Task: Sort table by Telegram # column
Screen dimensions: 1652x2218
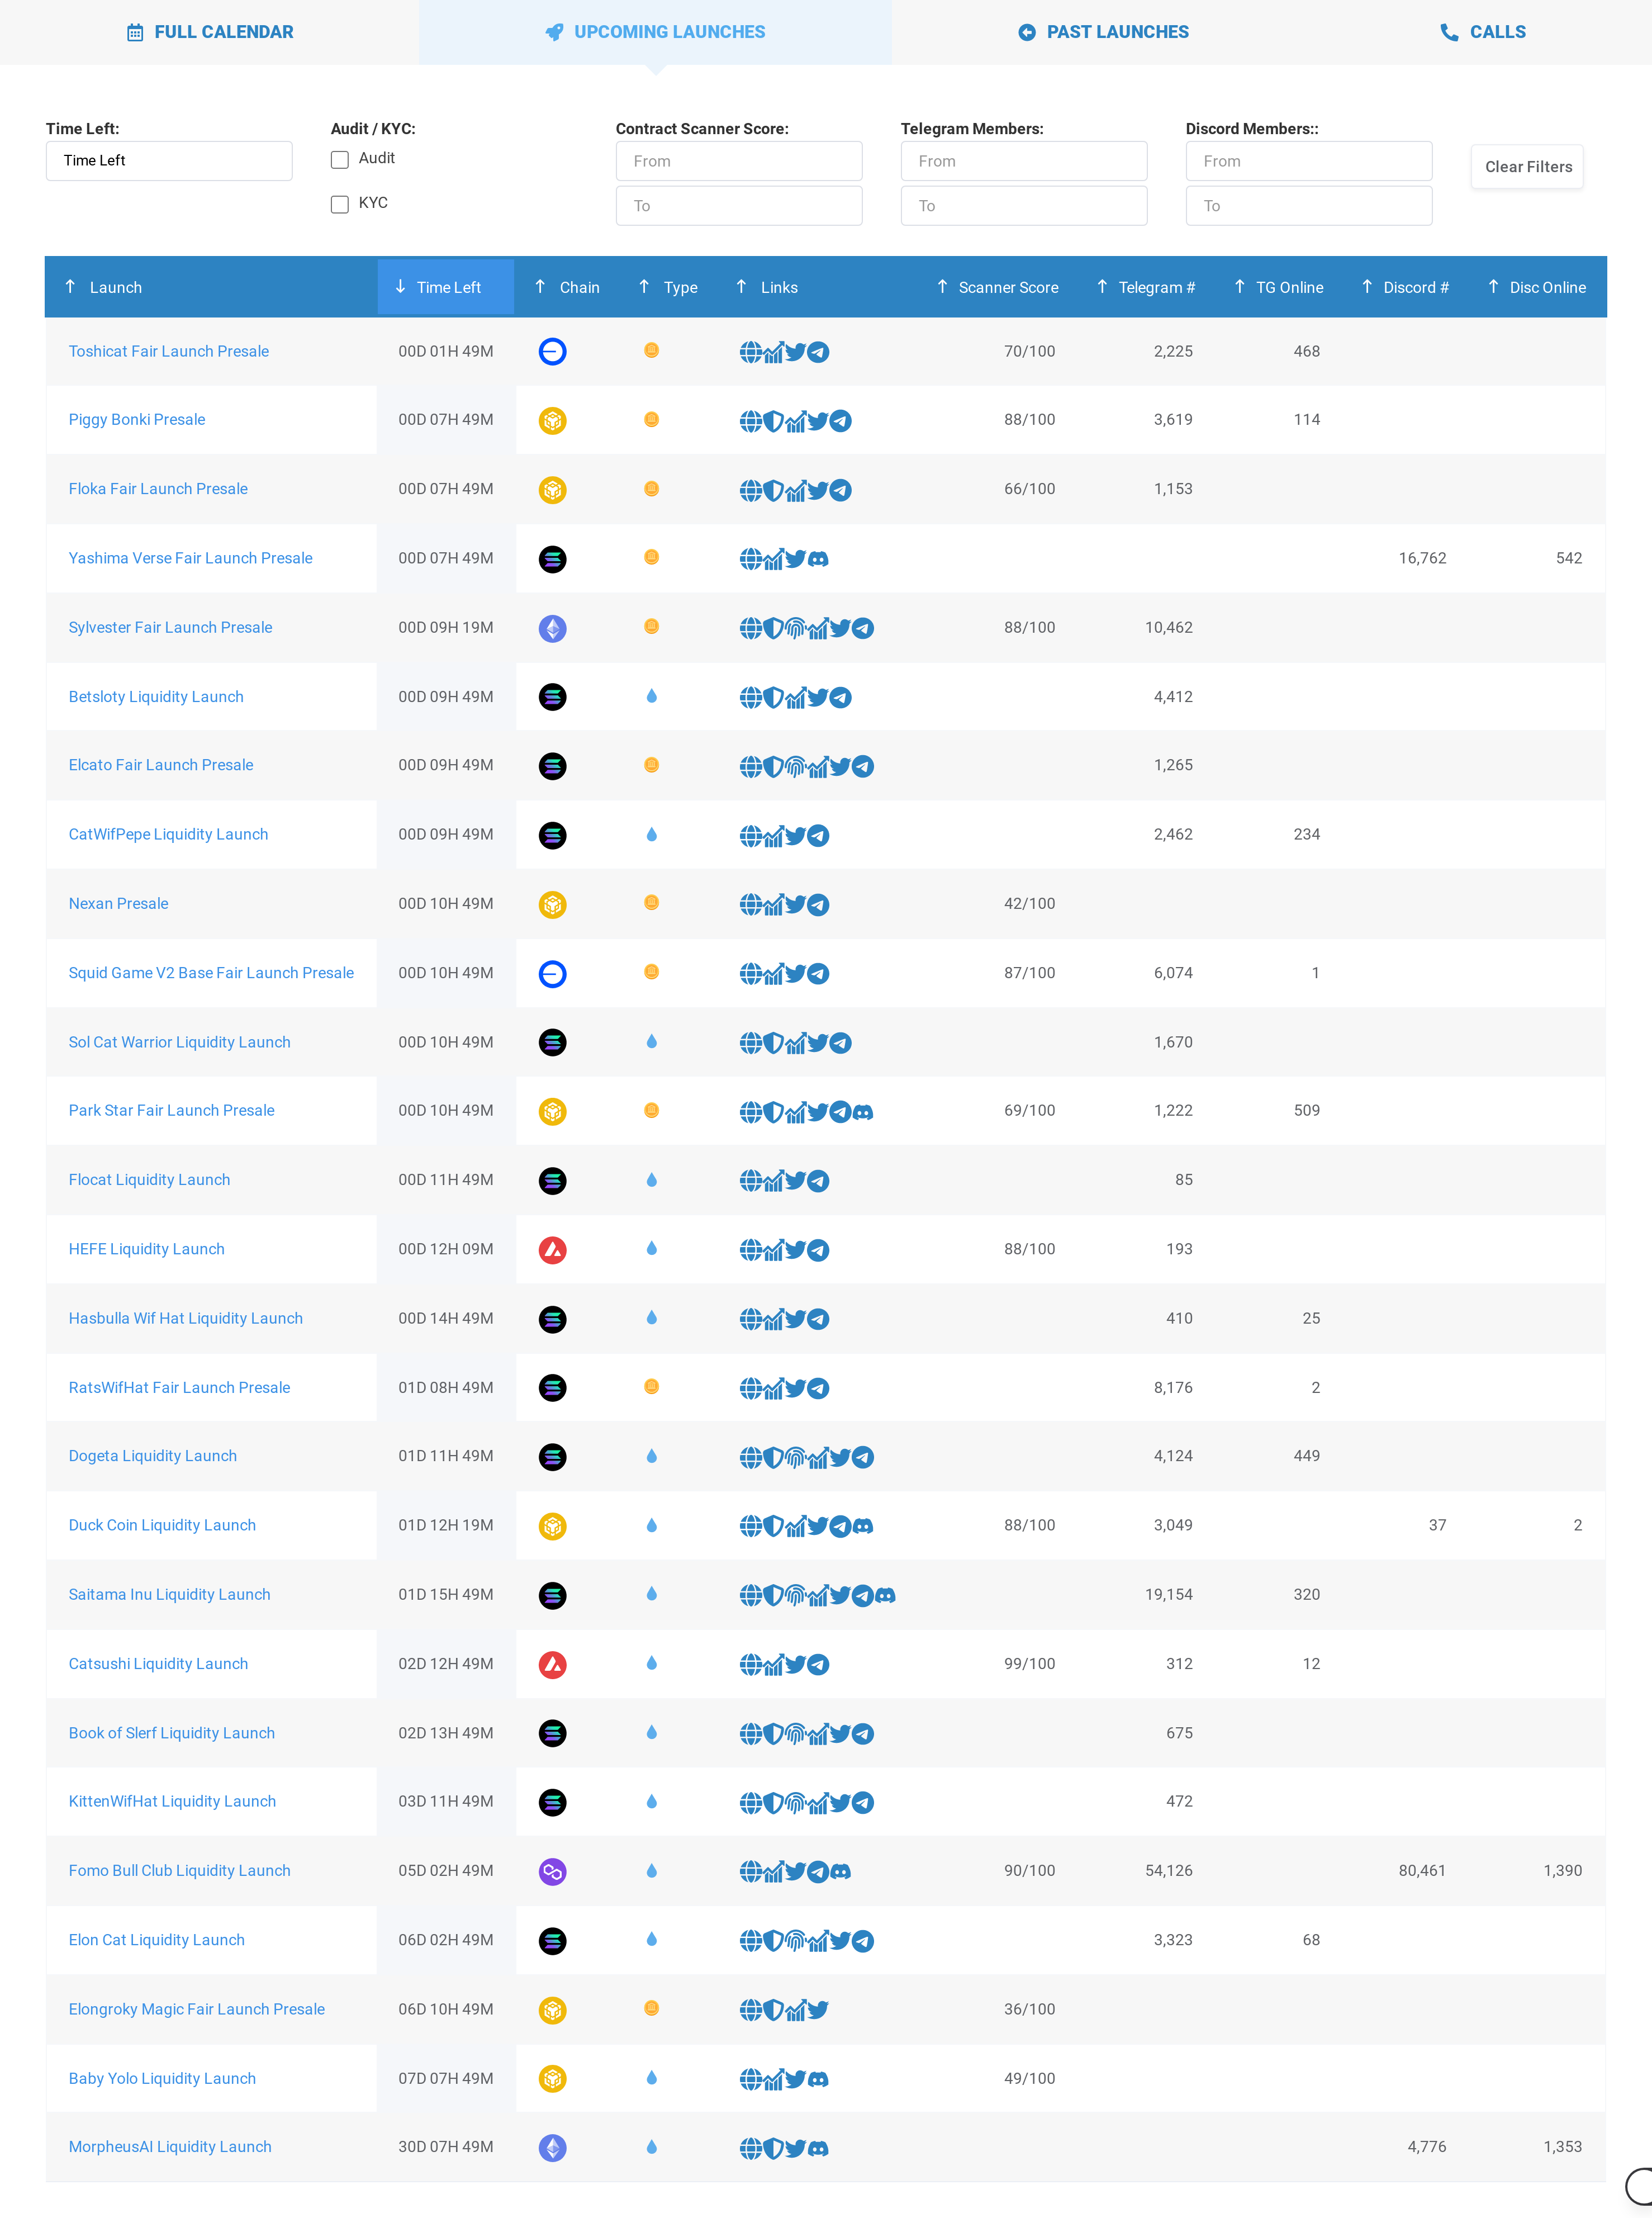Action: coord(1145,288)
